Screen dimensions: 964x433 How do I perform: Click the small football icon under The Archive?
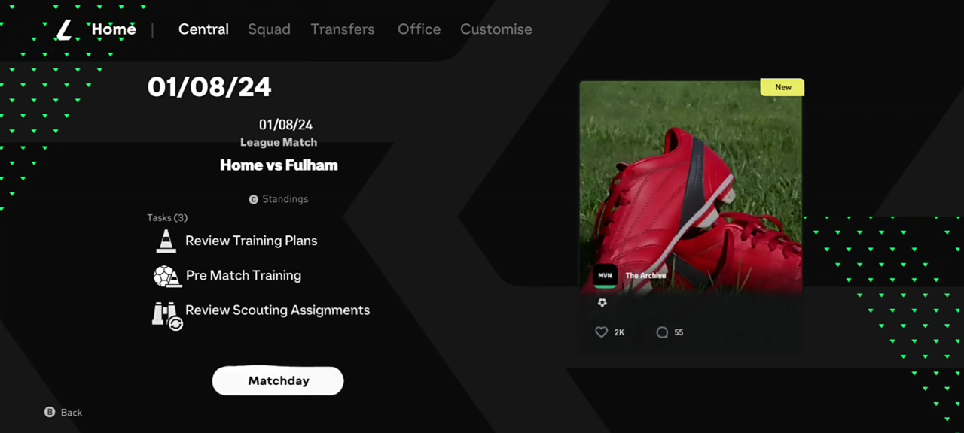click(x=602, y=302)
